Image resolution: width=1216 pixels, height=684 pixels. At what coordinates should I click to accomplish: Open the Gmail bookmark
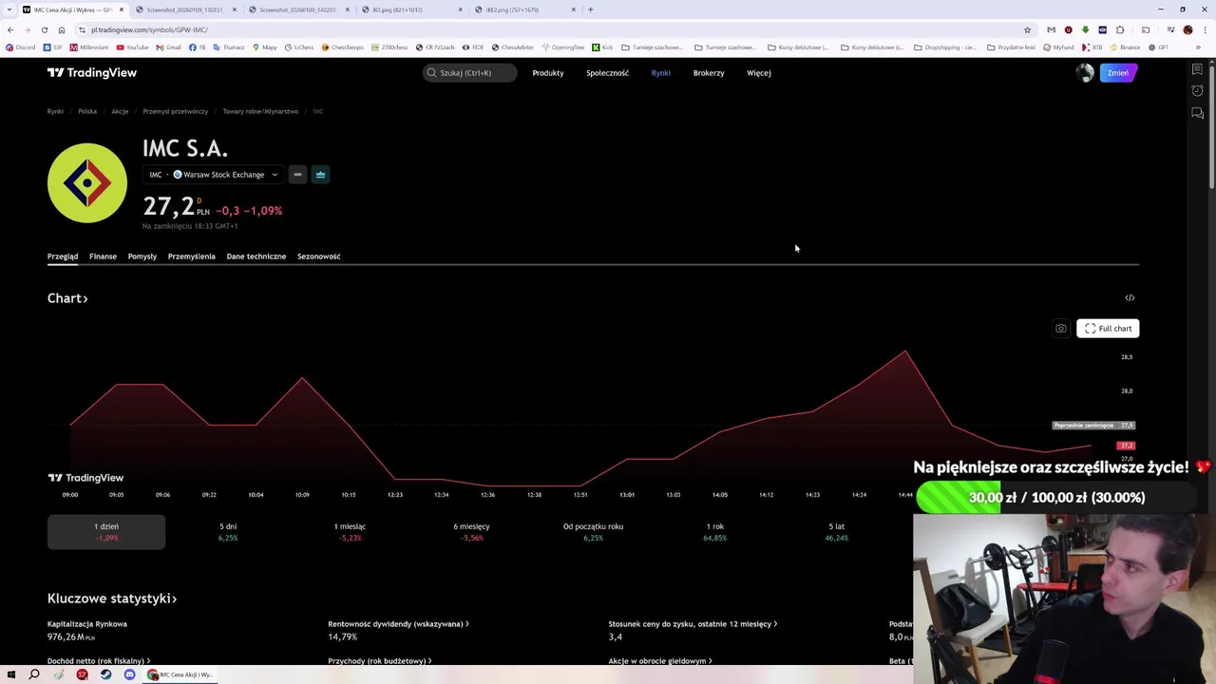tap(168, 47)
